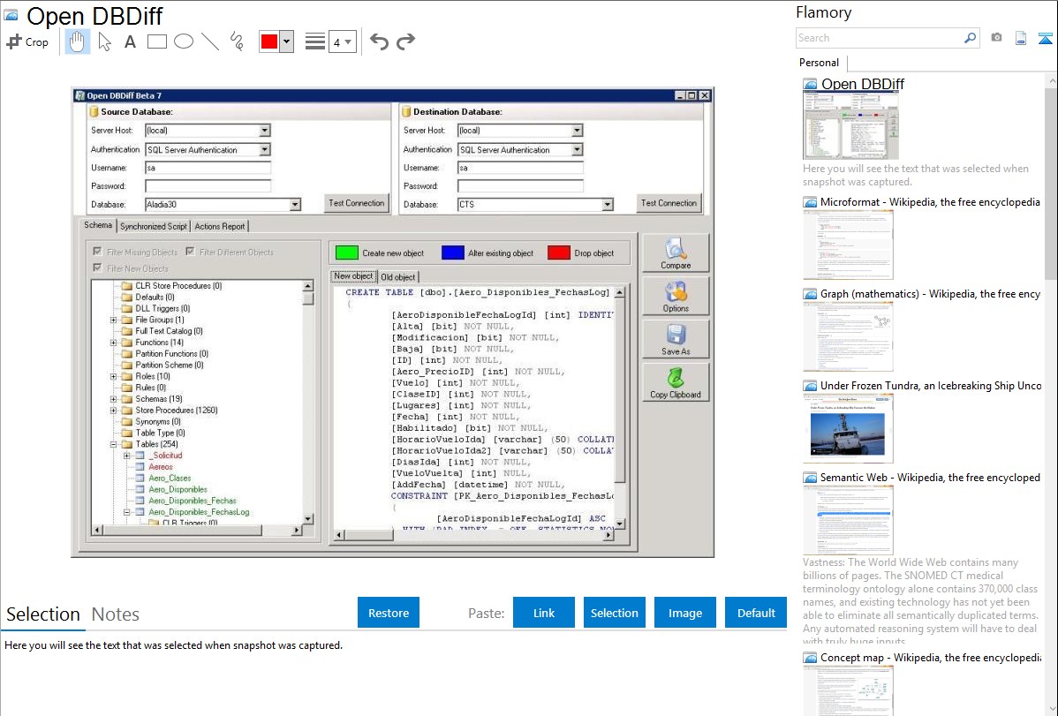Image resolution: width=1058 pixels, height=716 pixels.
Task: Open the Synchronized Script tab
Action: pos(153,226)
